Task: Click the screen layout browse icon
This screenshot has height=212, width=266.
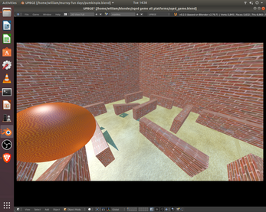Action: point(66,14)
